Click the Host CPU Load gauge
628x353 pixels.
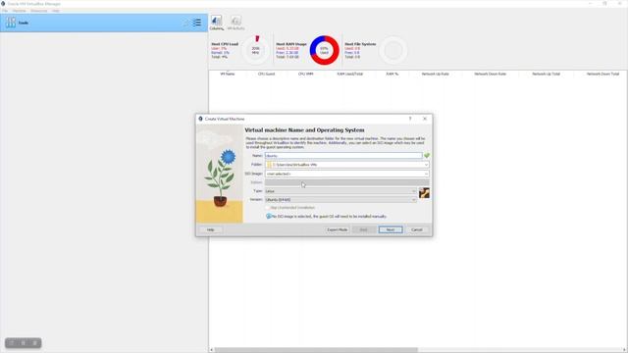(255, 50)
